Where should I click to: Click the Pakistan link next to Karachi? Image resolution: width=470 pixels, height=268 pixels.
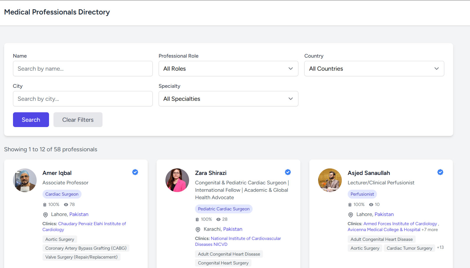point(232,229)
